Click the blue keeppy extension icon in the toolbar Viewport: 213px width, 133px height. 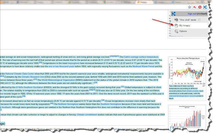(205, 7)
